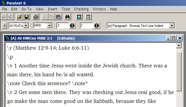Click the Paratext 6 app icon in title bar
Image resolution: width=186 pixels, height=107 pixels.
(x=3, y=3)
